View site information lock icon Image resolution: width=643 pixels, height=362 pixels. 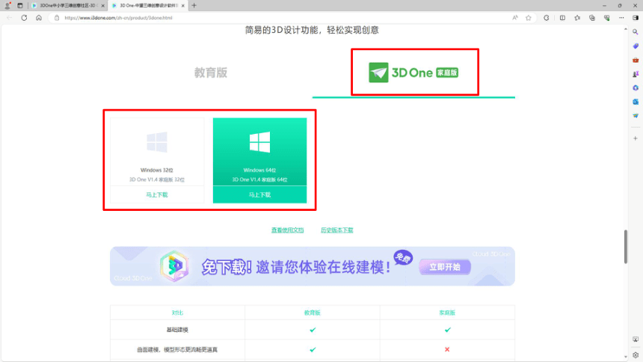tap(57, 18)
